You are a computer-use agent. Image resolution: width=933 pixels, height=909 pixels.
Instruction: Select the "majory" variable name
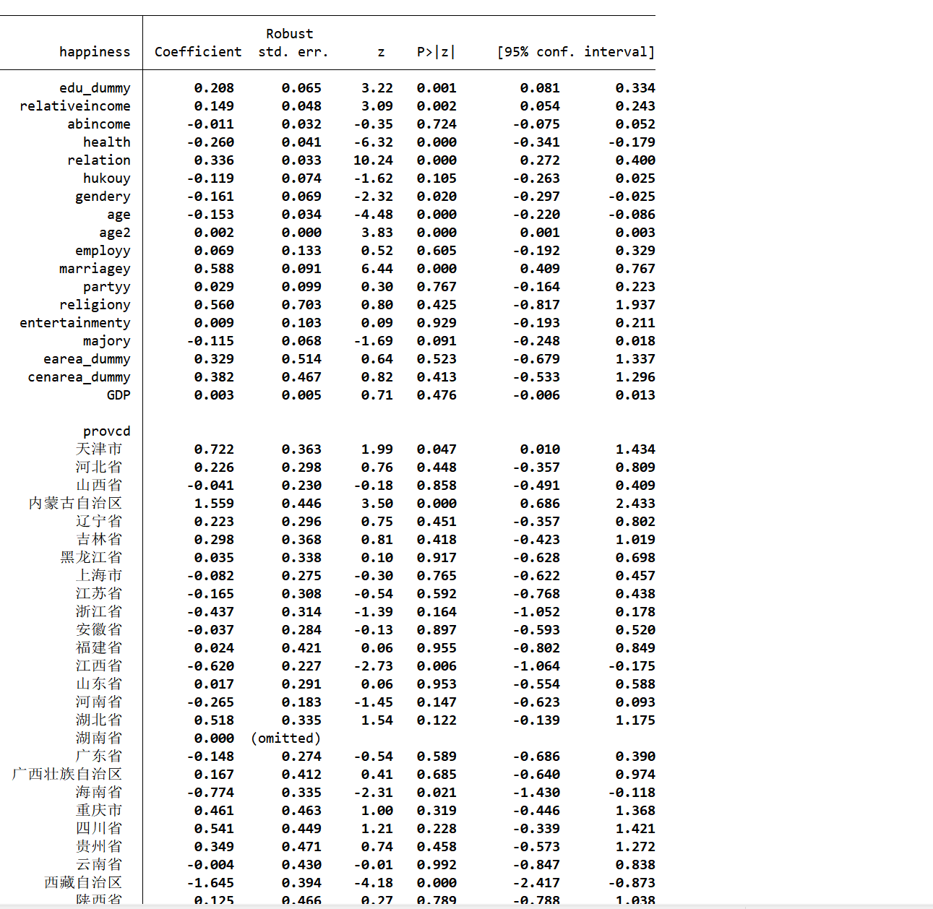tap(107, 341)
